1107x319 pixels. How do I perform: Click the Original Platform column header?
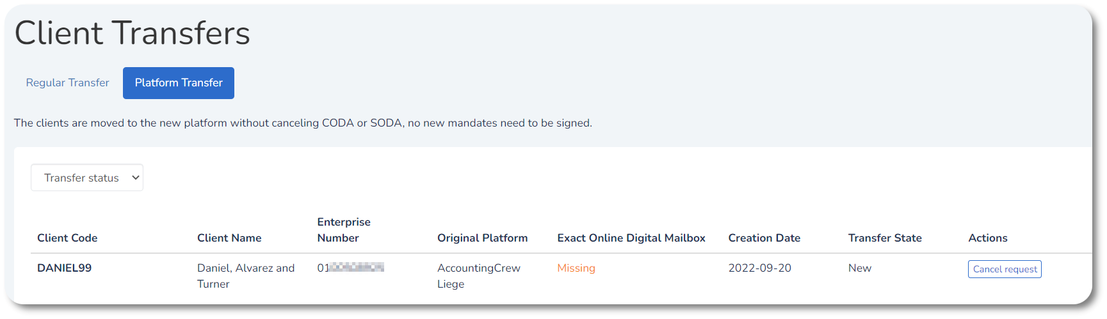pos(482,238)
